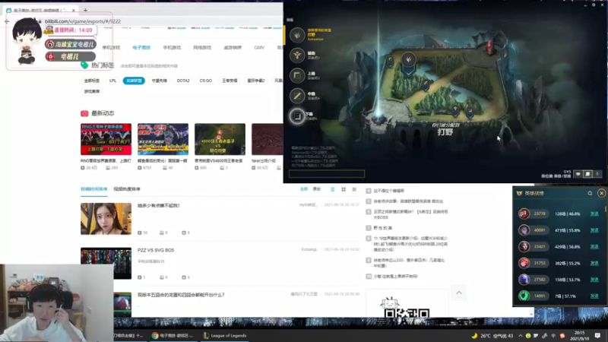
Task: Click the top lane marker on the map
Action: [x=391, y=62]
